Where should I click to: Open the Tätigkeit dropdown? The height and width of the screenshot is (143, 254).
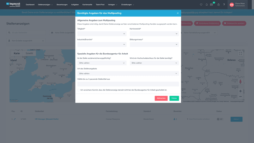pyautogui.click(x=102, y=34)
